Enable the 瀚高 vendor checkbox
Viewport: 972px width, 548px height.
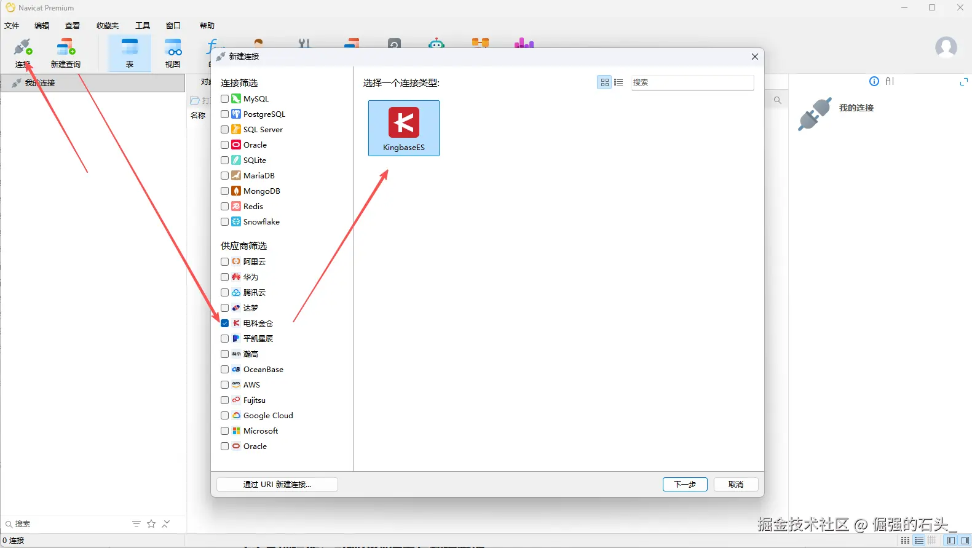pyautogui.click(x=225, y=354)
